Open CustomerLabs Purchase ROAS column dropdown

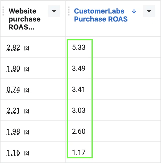(x=149, y=11)
